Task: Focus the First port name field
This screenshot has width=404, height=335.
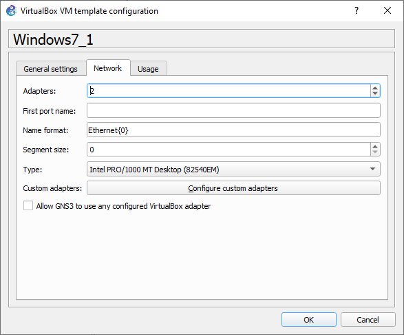Action: (233, 110)
